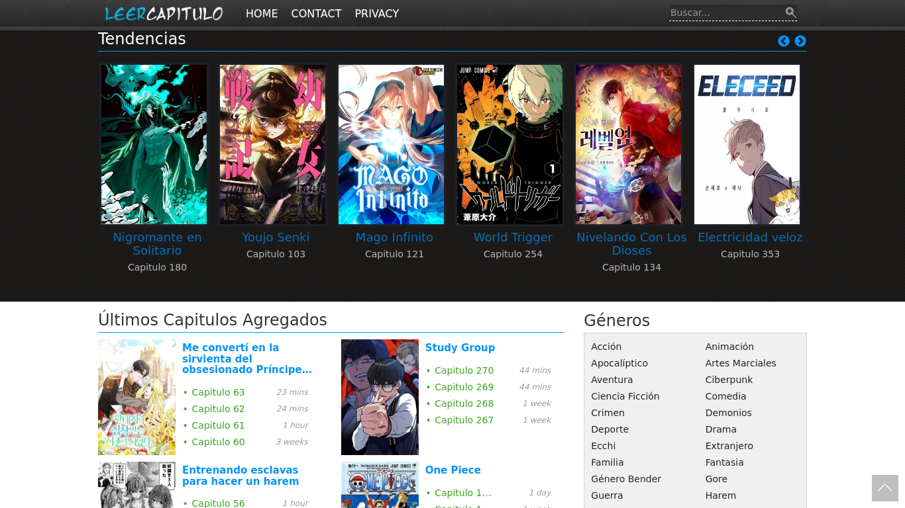Open the One Piece cover thumbnail

pos(380,485)
